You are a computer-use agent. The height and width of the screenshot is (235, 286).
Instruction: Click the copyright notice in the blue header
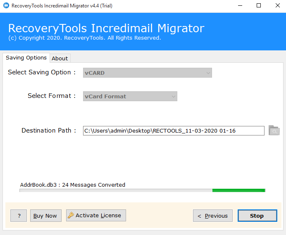[84, 38]
